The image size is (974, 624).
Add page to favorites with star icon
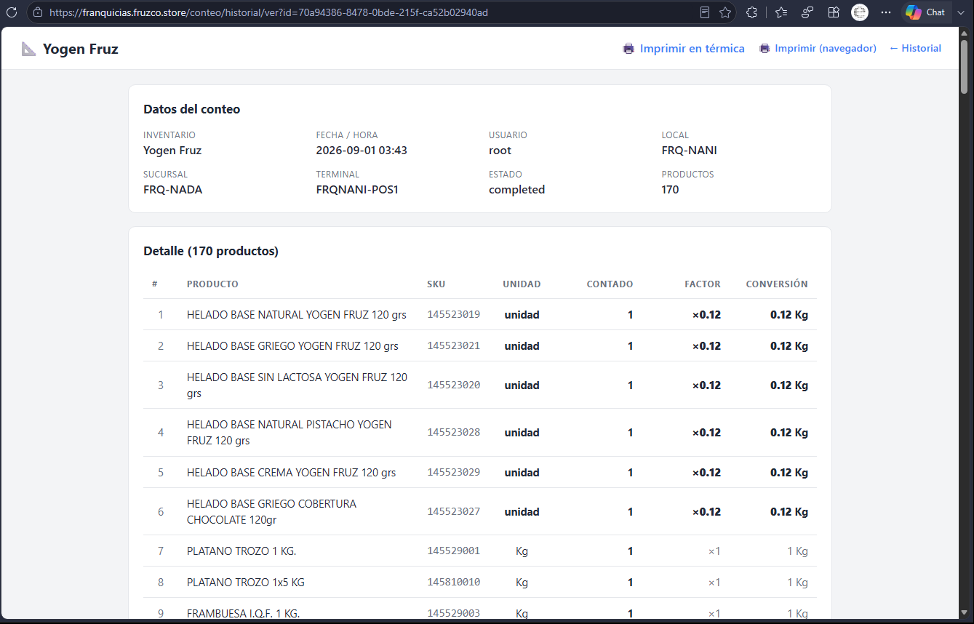point(725,12)
